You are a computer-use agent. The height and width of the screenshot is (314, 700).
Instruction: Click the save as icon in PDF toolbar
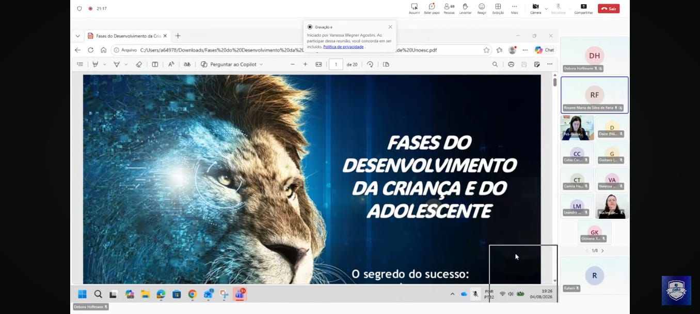pyautogui.click(x=537, y=64)
